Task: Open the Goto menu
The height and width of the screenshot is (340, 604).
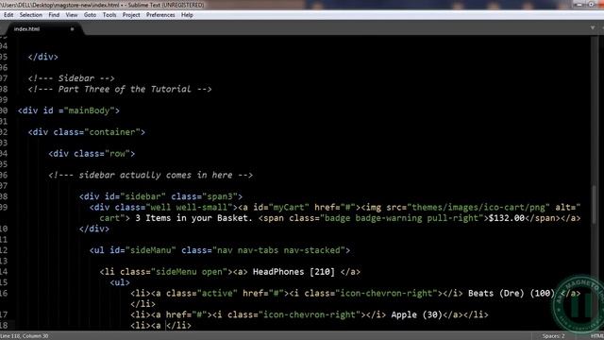Action: (x=90, y=15)
